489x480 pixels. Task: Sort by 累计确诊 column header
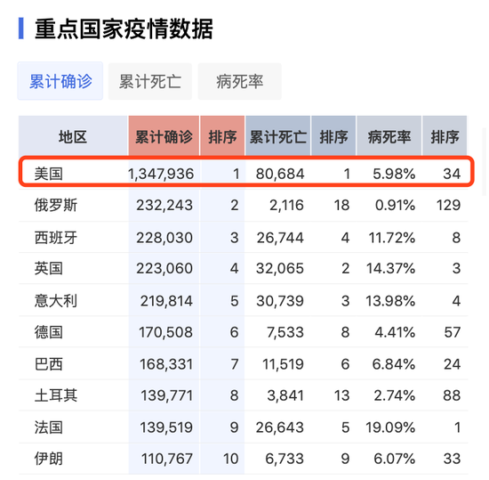point(164,136)
